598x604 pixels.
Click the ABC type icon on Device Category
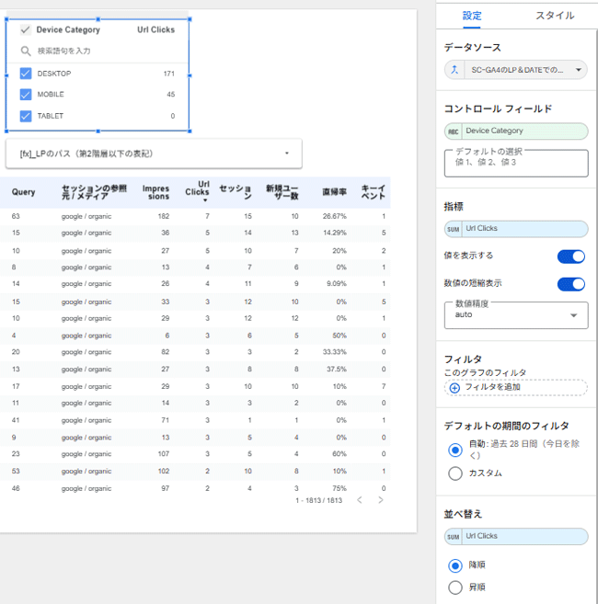pos(454,131)
